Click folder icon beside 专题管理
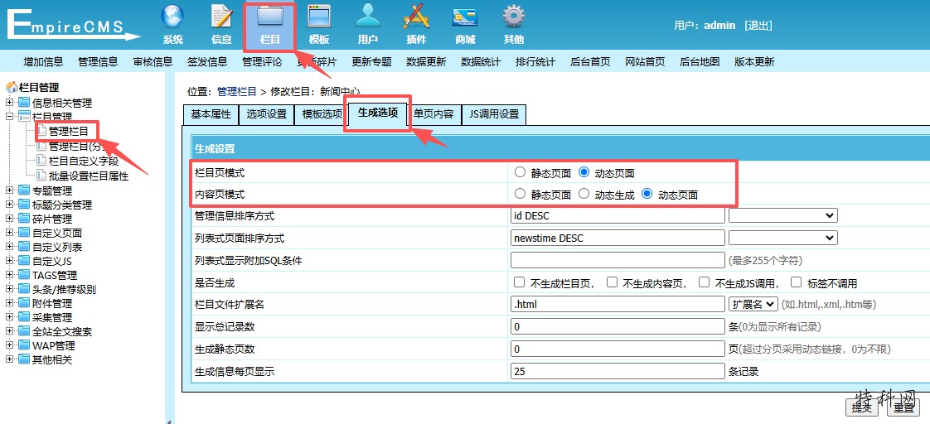 (x=24, y=190)
